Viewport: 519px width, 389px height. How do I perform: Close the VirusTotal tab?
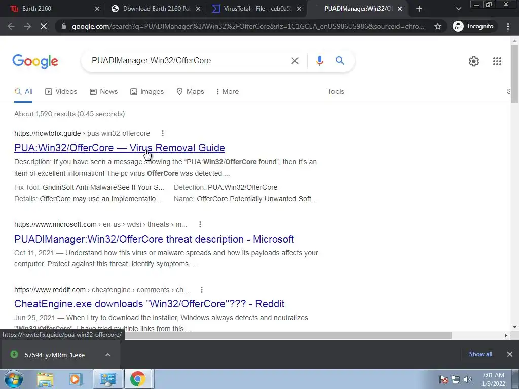click(x=299, y=9)
